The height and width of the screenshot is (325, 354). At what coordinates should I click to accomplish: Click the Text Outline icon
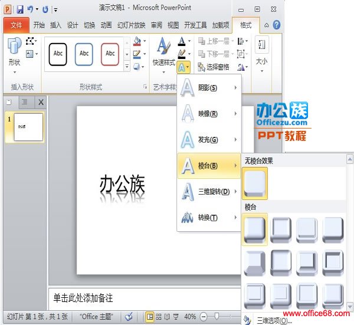coord(182,54)
